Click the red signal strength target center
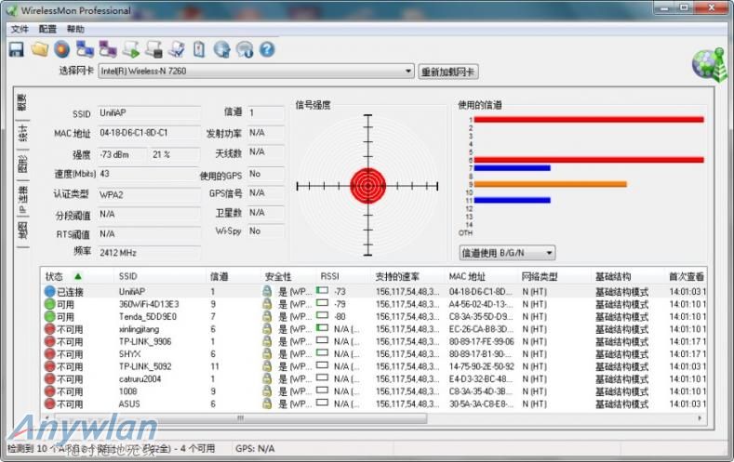This screenshot has width=734, height=462. (x=368, y=186)
